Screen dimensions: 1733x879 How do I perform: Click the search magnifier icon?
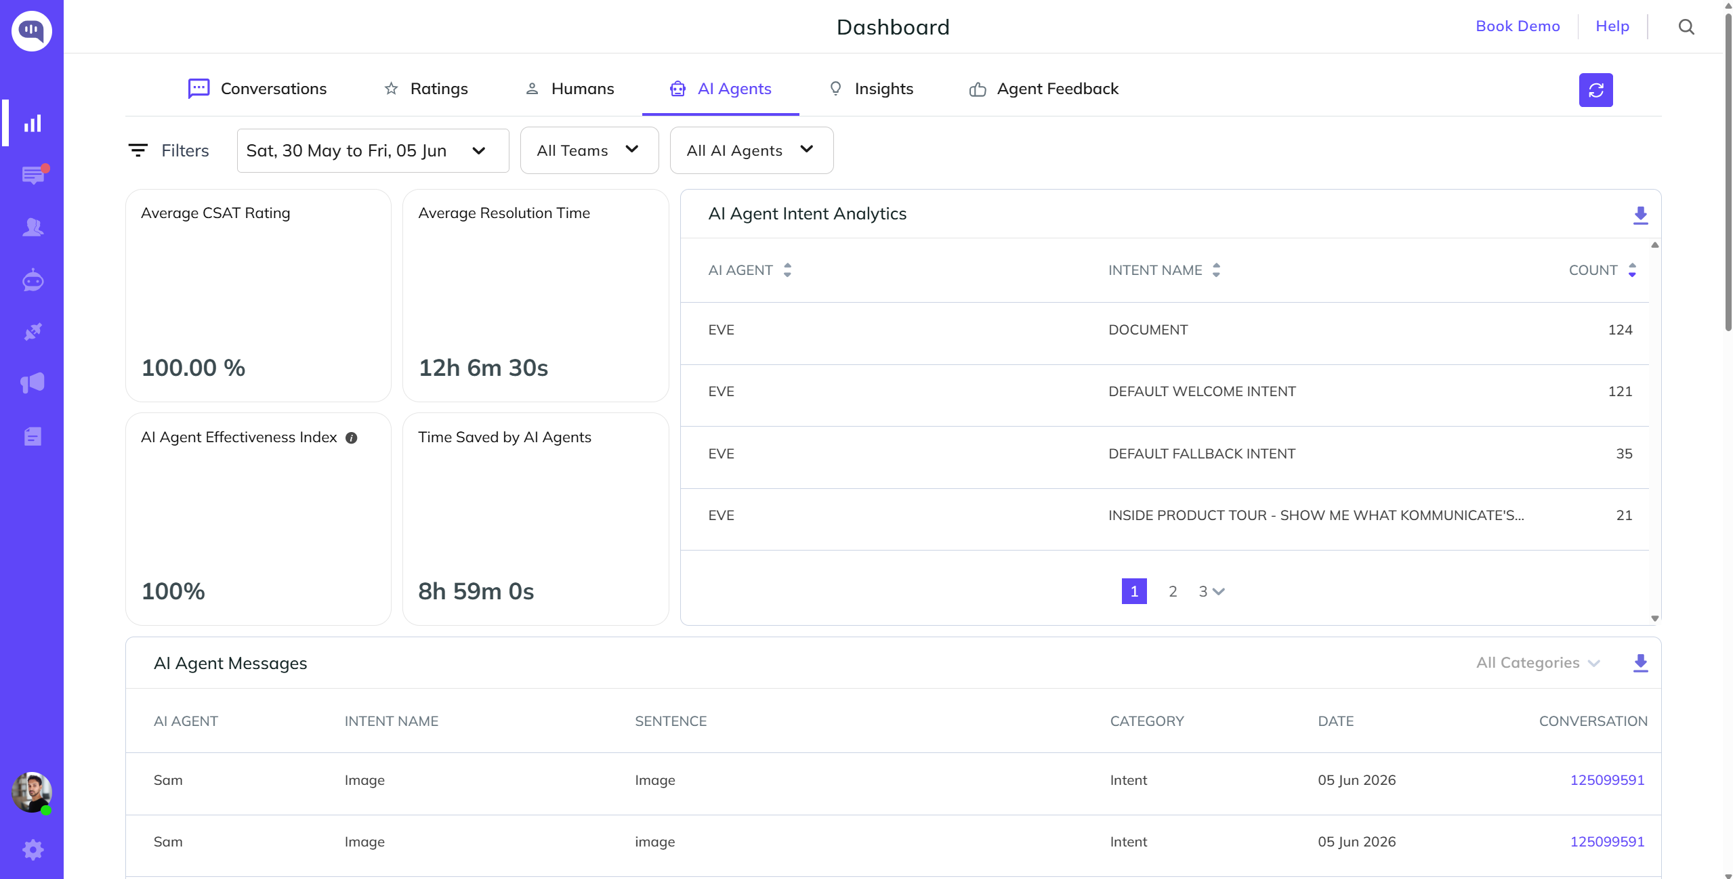coord(1686,26)
